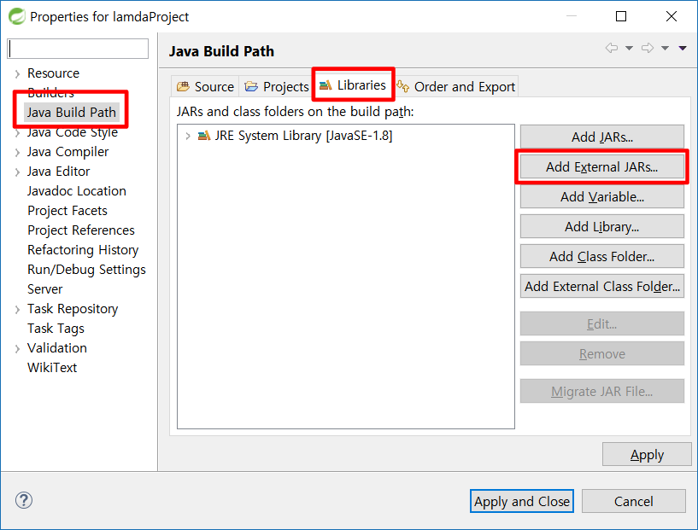Select Run/Debug Settings item

pyautogui.click(x=86, y=270)
